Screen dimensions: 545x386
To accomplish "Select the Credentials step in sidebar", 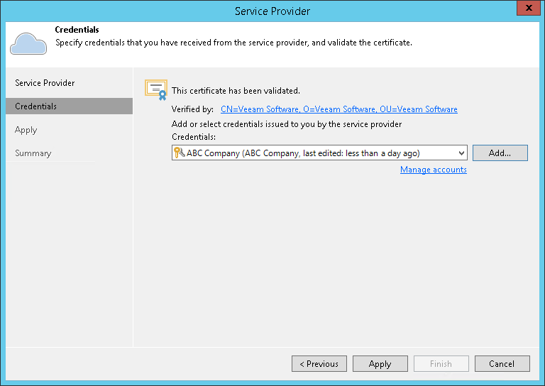I will pos(36,106).
